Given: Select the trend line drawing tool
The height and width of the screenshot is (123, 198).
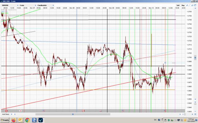Looking at the screenshot, I should [x=189, y=5].
